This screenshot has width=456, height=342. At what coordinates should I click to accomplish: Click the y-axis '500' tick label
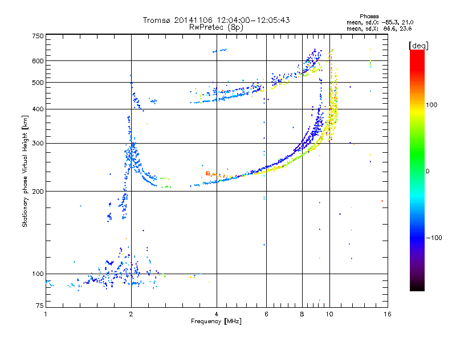(x=38, y=83)
